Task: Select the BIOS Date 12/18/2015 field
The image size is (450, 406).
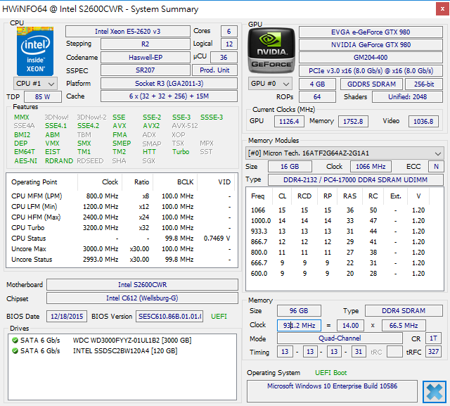Action: (67, 317)
